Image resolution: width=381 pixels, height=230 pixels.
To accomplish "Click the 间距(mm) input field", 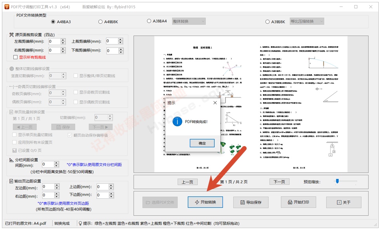I will pos(48,164).
